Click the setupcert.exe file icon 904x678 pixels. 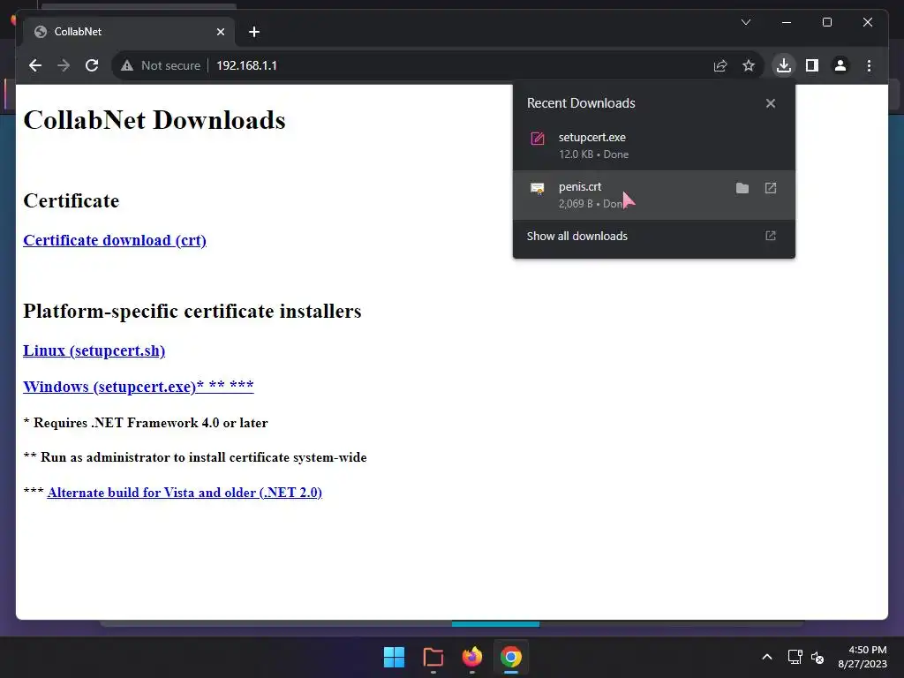pos(538,139)
